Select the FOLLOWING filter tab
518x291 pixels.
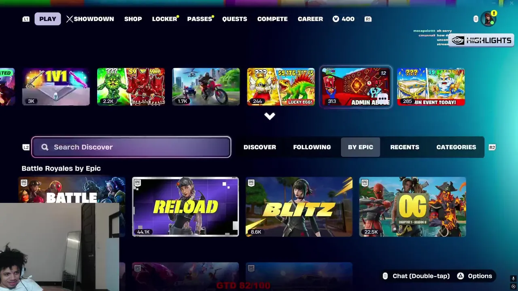point(312,147)
